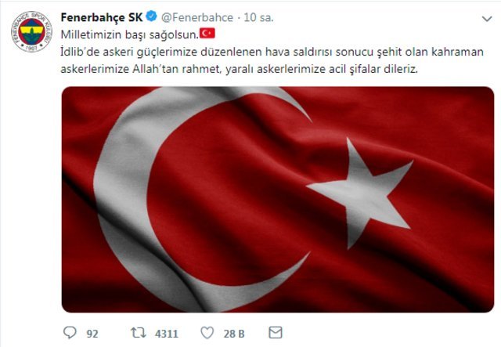Image resolution: width=501 pixels, height=347 pixels.
Task: Click the reply count 92
Action: [92, 334]
